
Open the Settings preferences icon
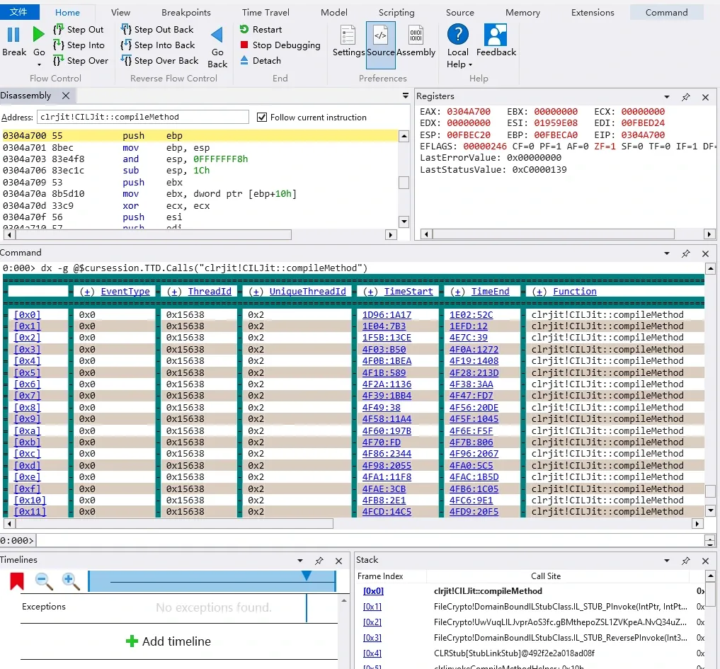(348, 35)
